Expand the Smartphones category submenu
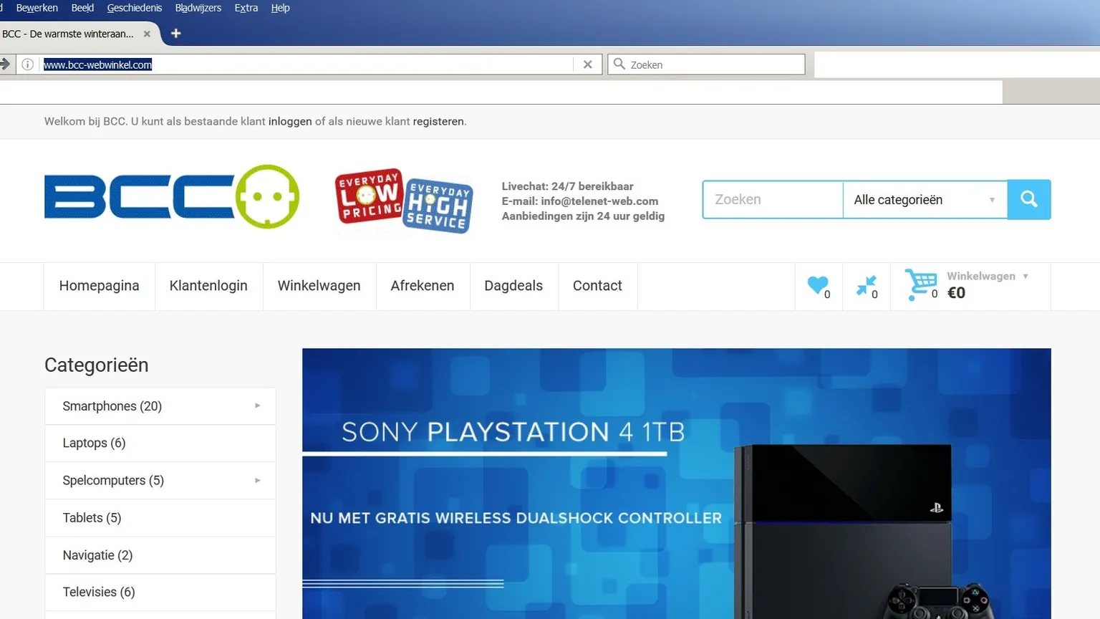The height and width of the screenshot is (619, 1100). pos(257,406)
